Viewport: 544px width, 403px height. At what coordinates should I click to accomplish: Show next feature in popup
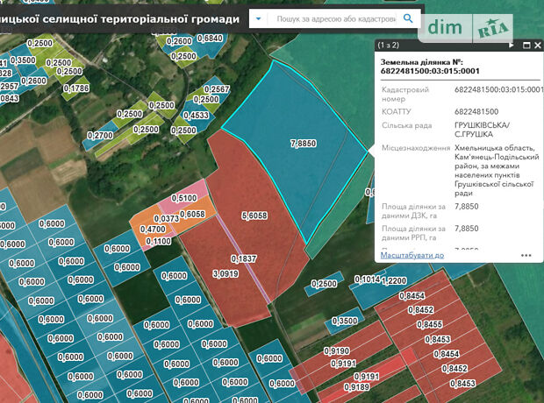click(512, 45)
